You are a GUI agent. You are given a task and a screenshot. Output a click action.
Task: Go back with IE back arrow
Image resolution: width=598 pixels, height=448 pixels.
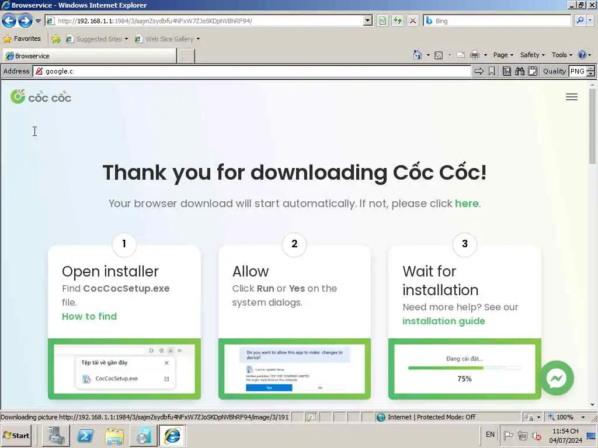(x=9, y=20)
